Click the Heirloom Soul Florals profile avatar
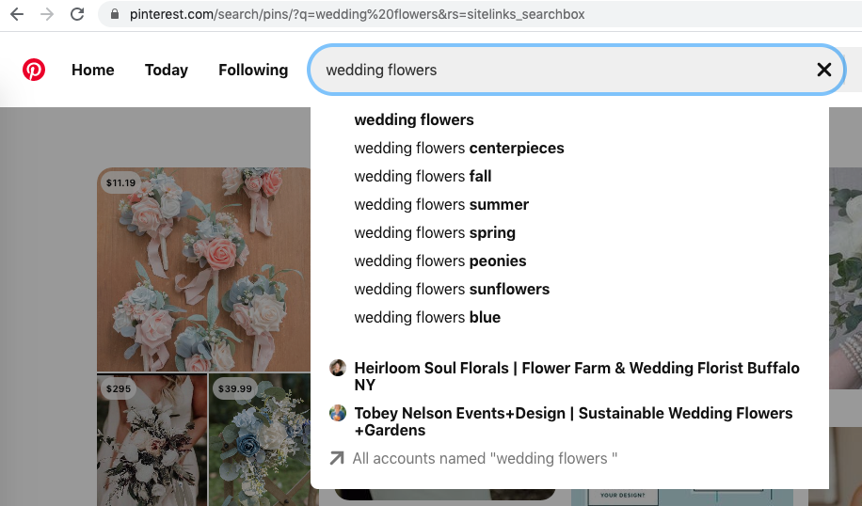The height and width of the screenshot is (506, 862). pyautogui.click(x=338, y=368)
